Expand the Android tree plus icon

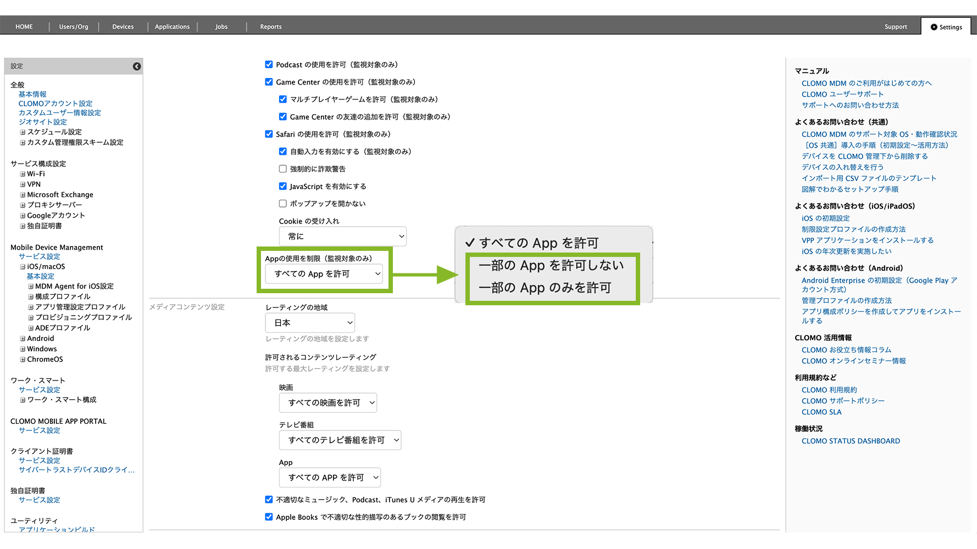click(x=23, y=339)
